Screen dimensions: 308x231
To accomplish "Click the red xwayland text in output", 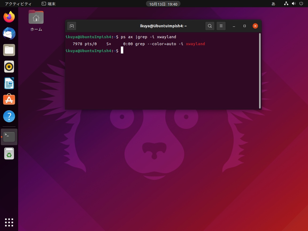I will [x=195, y=44].
